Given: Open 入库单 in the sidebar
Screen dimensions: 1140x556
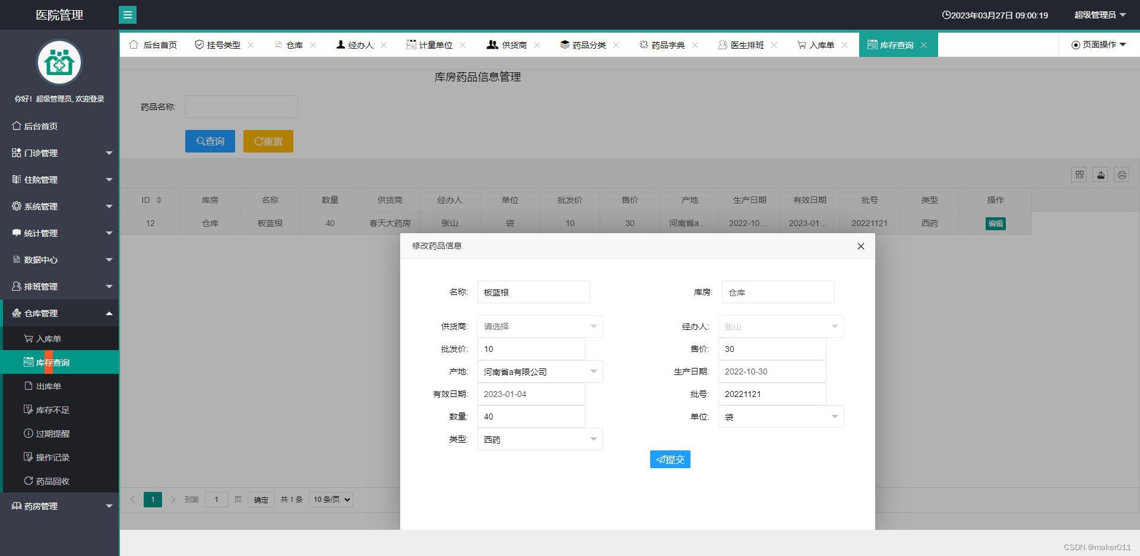Looking at the screenshot, I should [61, 339].
